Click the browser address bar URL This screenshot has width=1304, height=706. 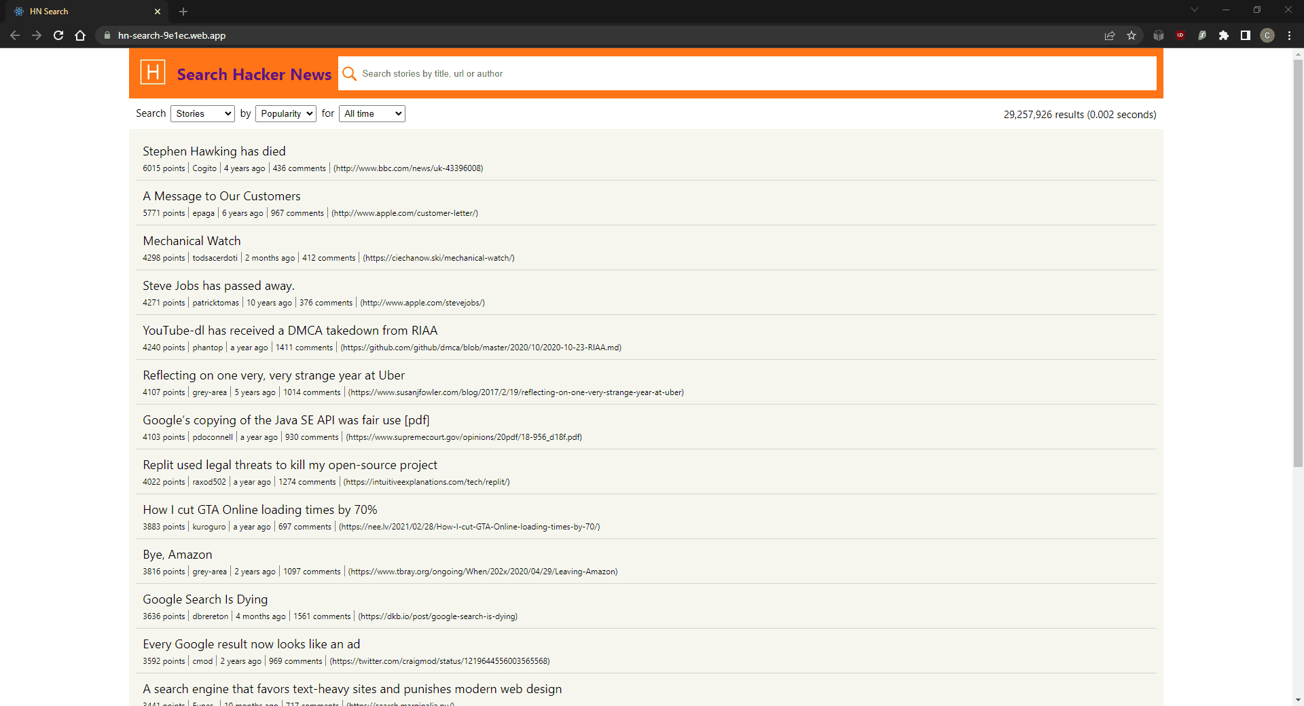172,35
